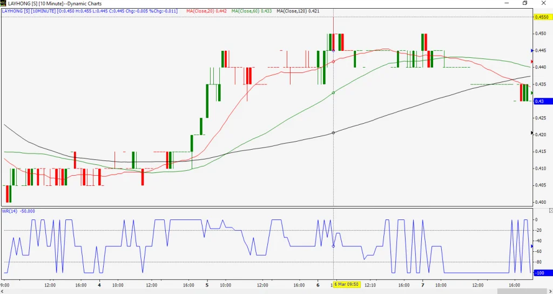This screenshot has height=294, width=553.
Task: Click the horizontal scrollbar right arrow
Action: [x=550, y=291]
